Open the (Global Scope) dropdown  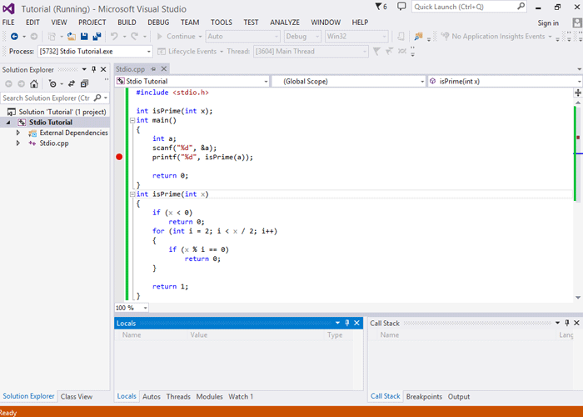(x=422, y=81)
